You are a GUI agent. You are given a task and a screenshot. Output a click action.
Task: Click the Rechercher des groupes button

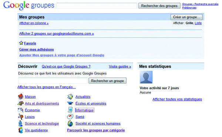159,6
